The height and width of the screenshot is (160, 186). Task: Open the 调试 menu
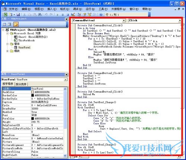point(77,9)
